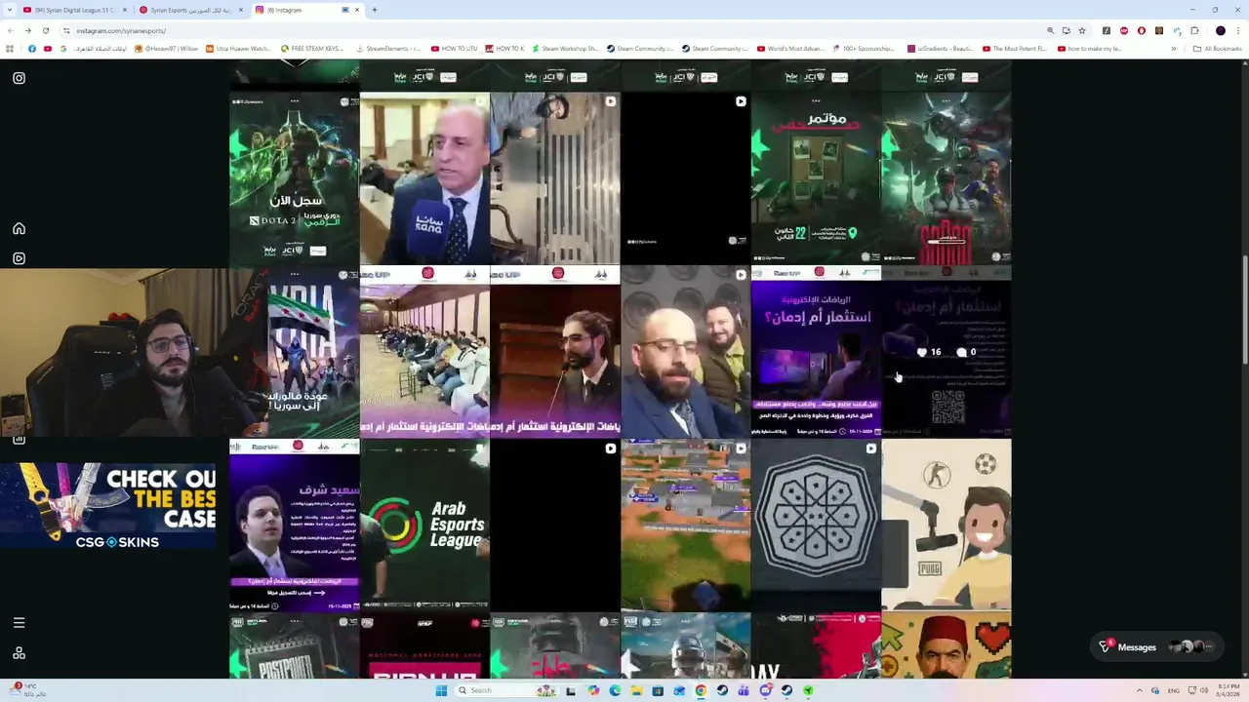This screenshot has height=702, width=1249.
Task: Open the two men selfie reel
Action: coord(686,352)
